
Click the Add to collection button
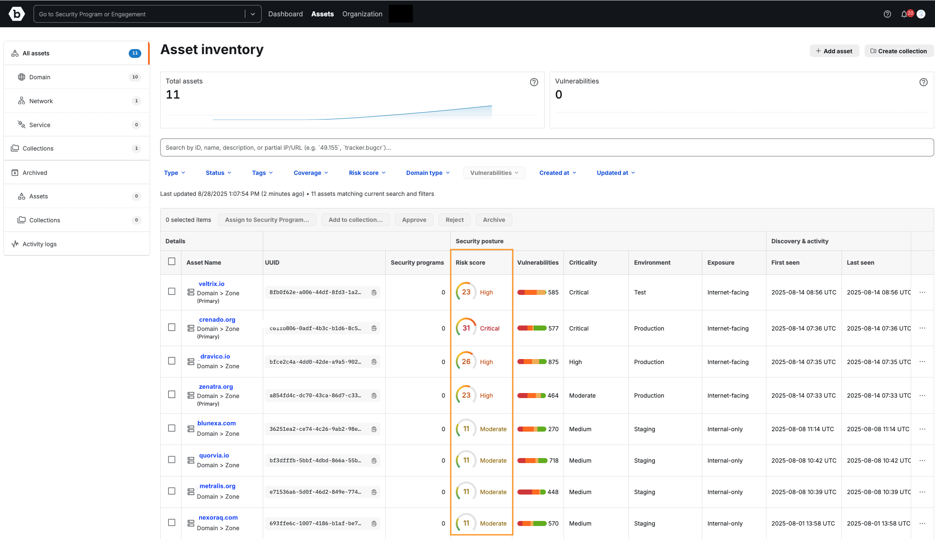point(356,220)
